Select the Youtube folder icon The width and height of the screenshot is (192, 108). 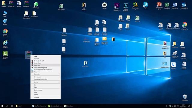coord(182,46)
